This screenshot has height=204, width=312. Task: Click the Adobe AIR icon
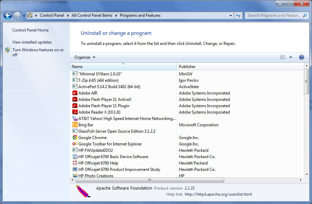tap(75, 93)
